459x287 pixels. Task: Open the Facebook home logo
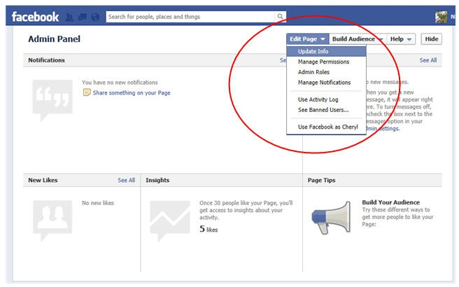(35, 17)
